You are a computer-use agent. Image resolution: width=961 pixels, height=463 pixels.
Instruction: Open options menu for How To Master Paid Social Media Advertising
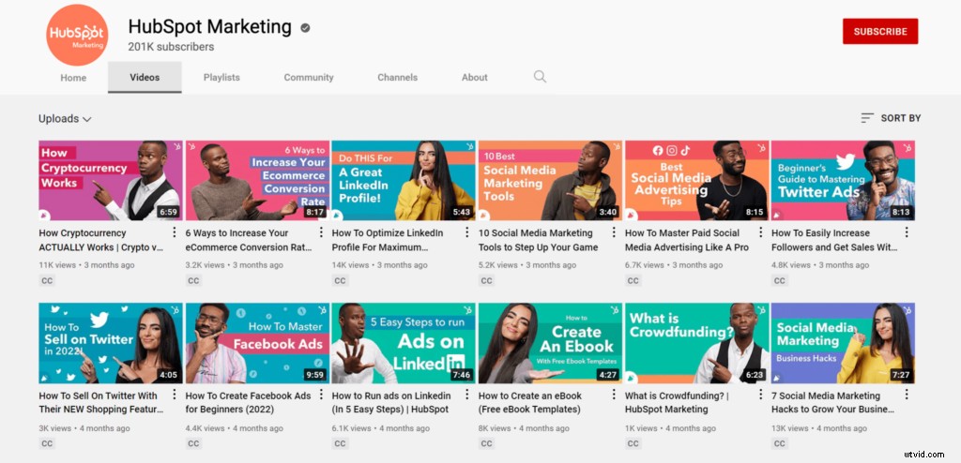click(x=760, y=232)
